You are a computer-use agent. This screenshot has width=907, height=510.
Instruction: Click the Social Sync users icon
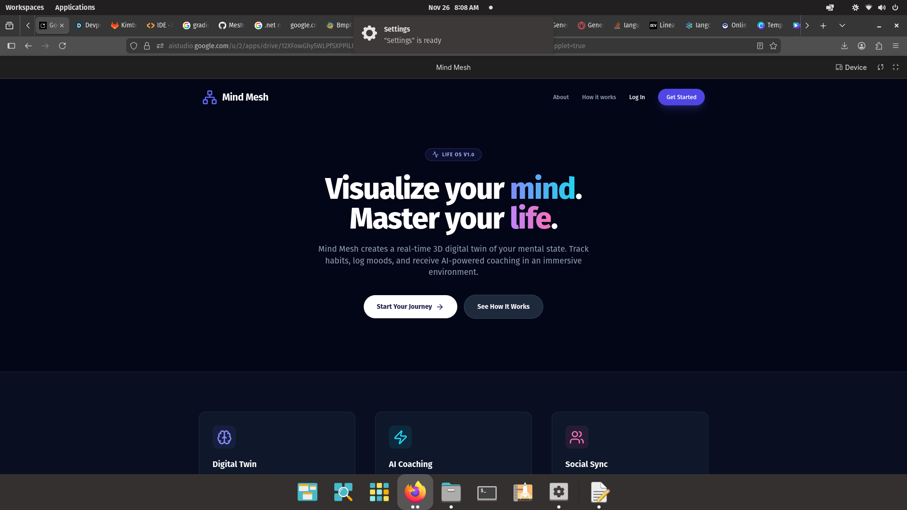577,437
